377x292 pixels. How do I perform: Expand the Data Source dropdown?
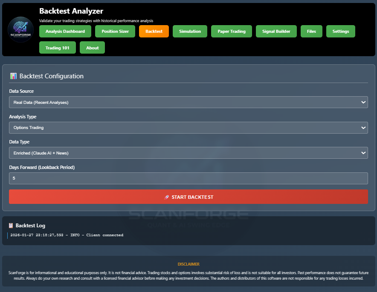[188, 102]
